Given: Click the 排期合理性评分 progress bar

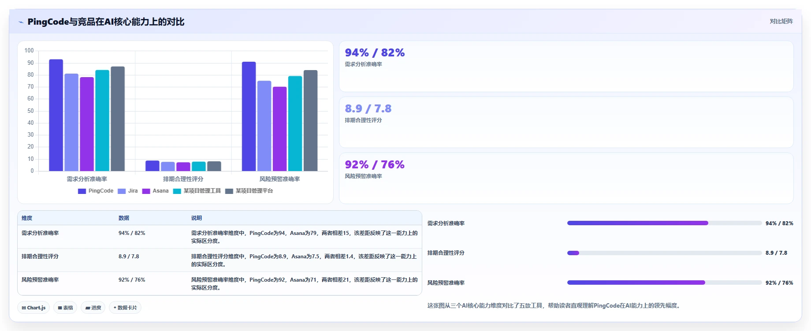Looking at the screenshot, I should tap(664, 253).
